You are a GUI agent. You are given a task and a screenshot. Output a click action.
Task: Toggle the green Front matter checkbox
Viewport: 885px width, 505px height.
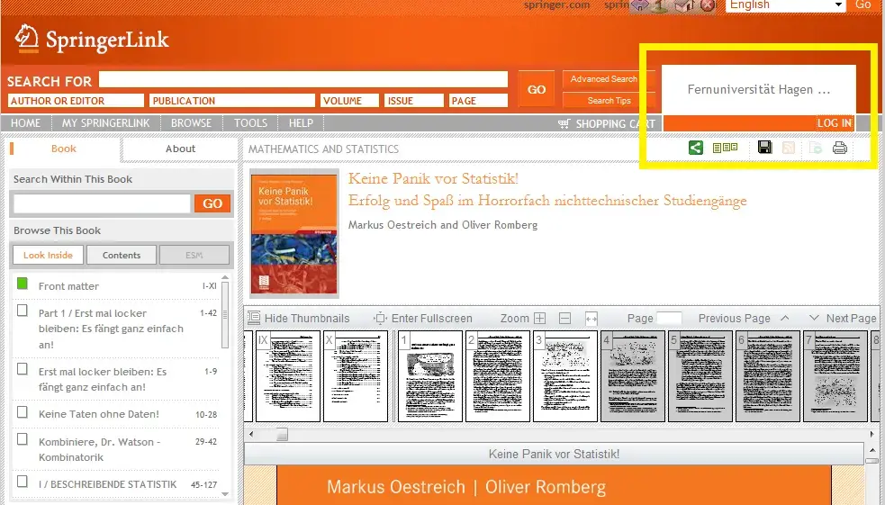click(x=22, y=284)
